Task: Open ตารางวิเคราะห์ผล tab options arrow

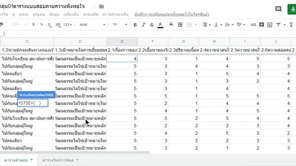Action: point(78,160)
